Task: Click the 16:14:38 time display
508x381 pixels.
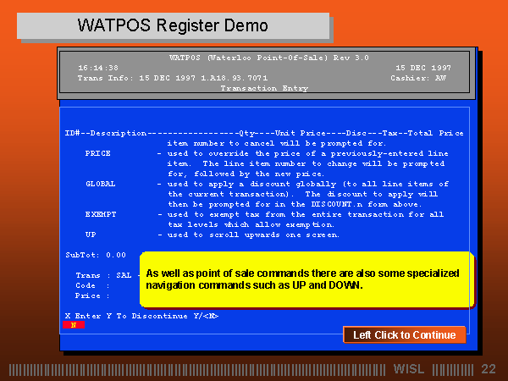Action: pyautogui.click(x=98, y=67)
